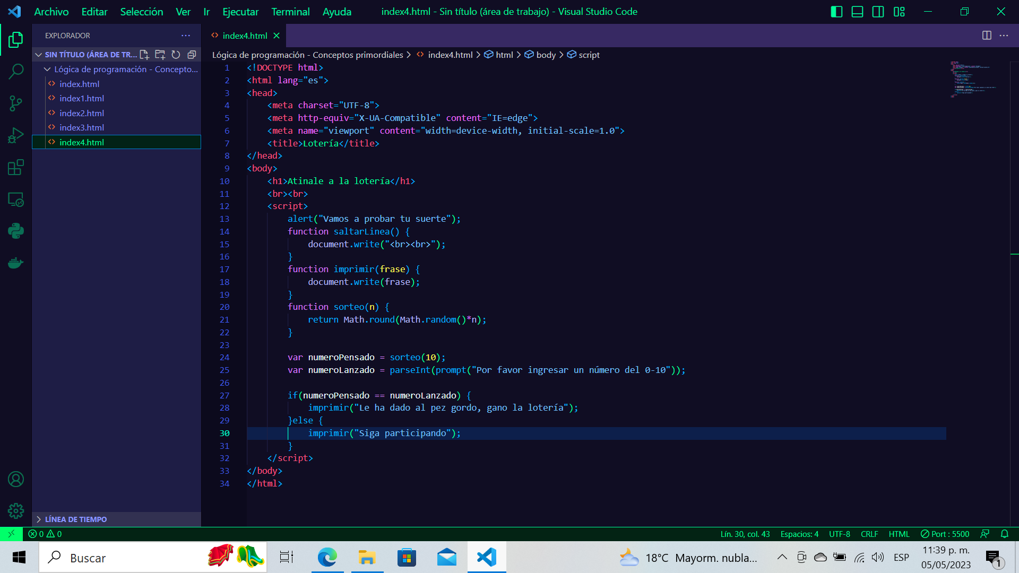Show hidden system tray icons chevron

782,557
